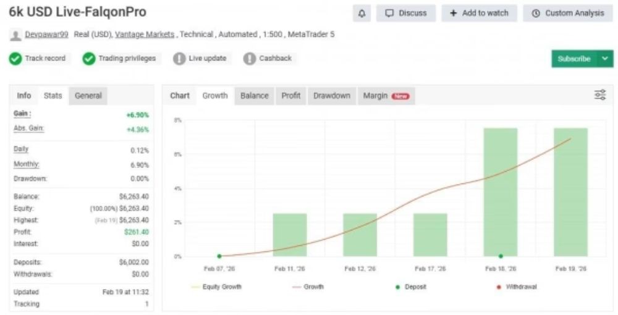
Task: Open chart settings sliders icon
Action: point(600,95)
